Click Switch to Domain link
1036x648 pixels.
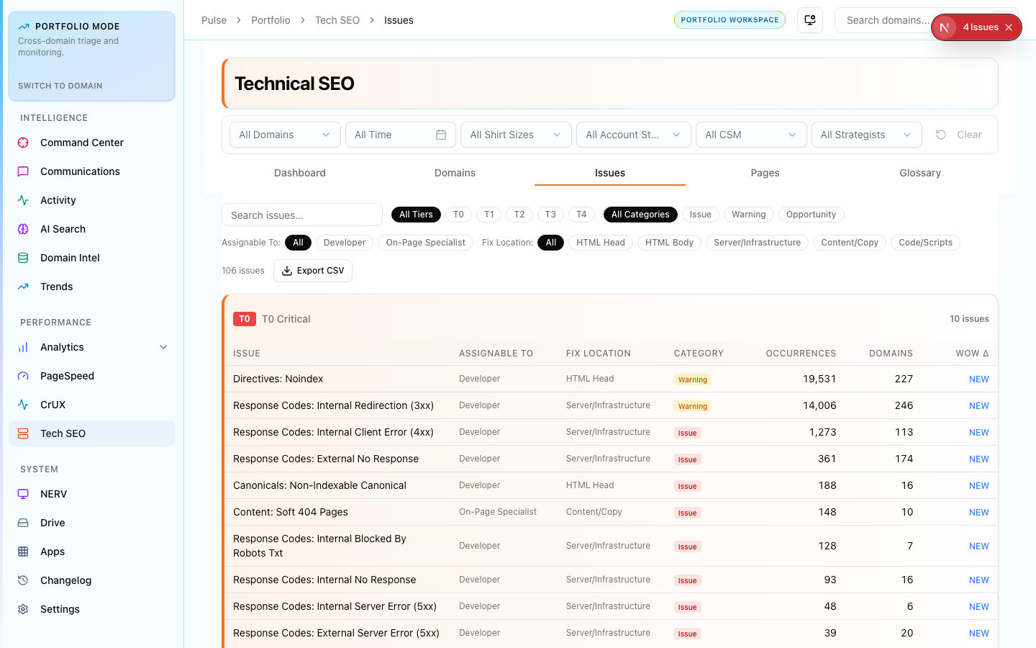pyautogui.click(x=60, y=86)
